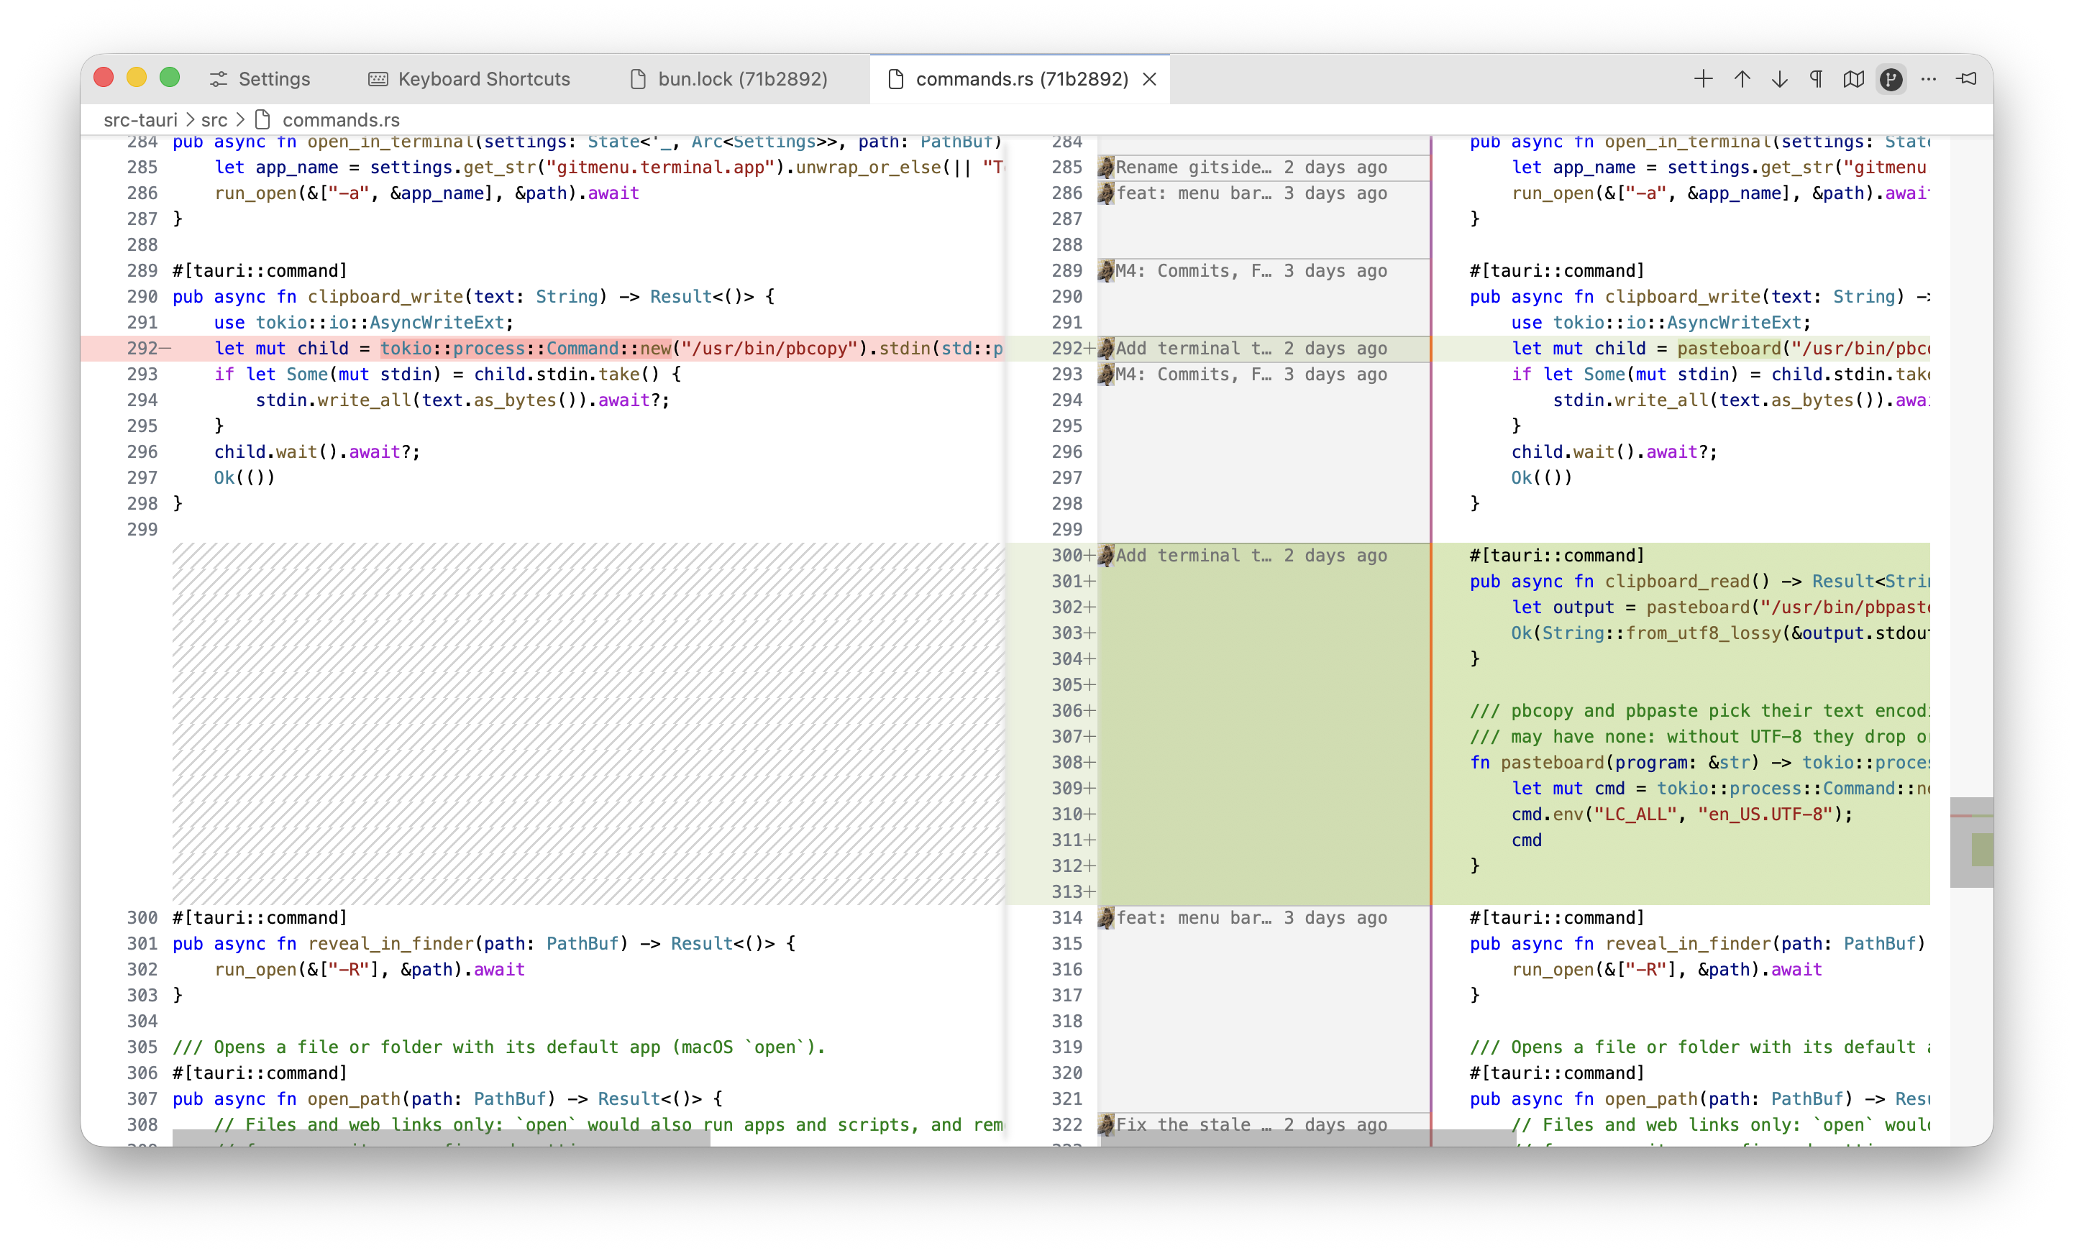The height and width of the screenshot is (1253, 2074).
Task: Click the pin icon at the top right
Action: pos(1966,79)
